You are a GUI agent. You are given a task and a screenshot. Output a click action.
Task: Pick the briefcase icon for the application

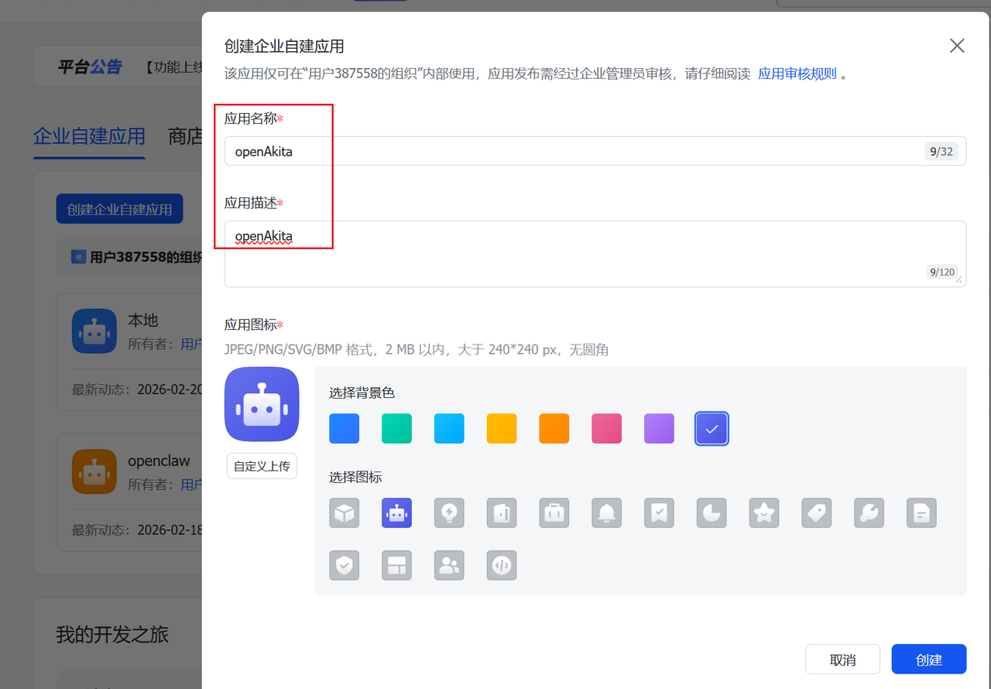coord(554,512)
